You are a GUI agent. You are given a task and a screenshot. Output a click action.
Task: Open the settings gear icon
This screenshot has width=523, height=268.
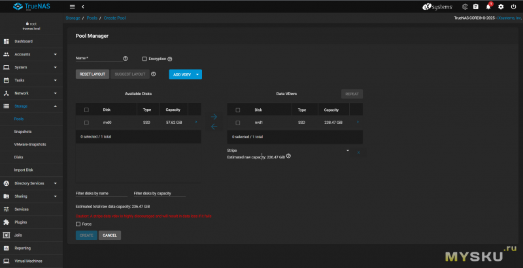[501, 7]
